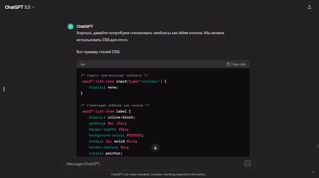The width and height of the screenshot is (319, 178).
Task: Click the 'css' language label in code header
Action: 83,64
